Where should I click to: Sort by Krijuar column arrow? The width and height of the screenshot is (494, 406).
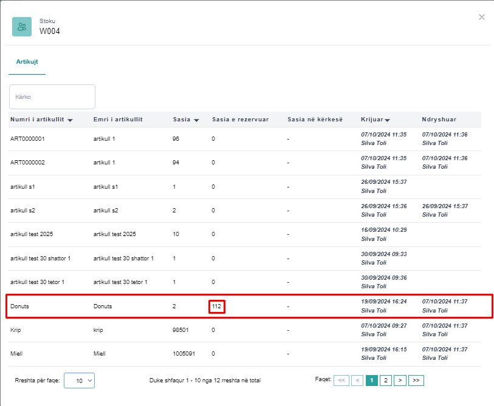(x=387, y=120)
